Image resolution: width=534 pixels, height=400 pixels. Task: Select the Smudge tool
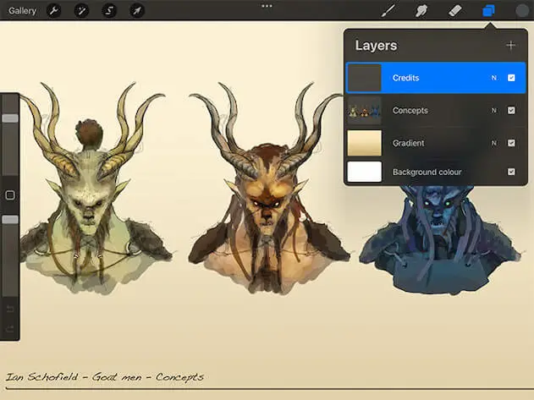click(421, 11)
